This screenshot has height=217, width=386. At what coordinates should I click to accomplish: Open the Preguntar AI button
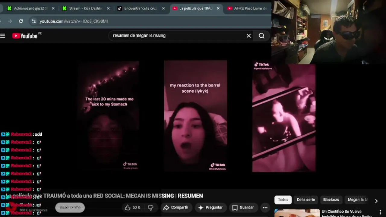click(x=210, y=207)
